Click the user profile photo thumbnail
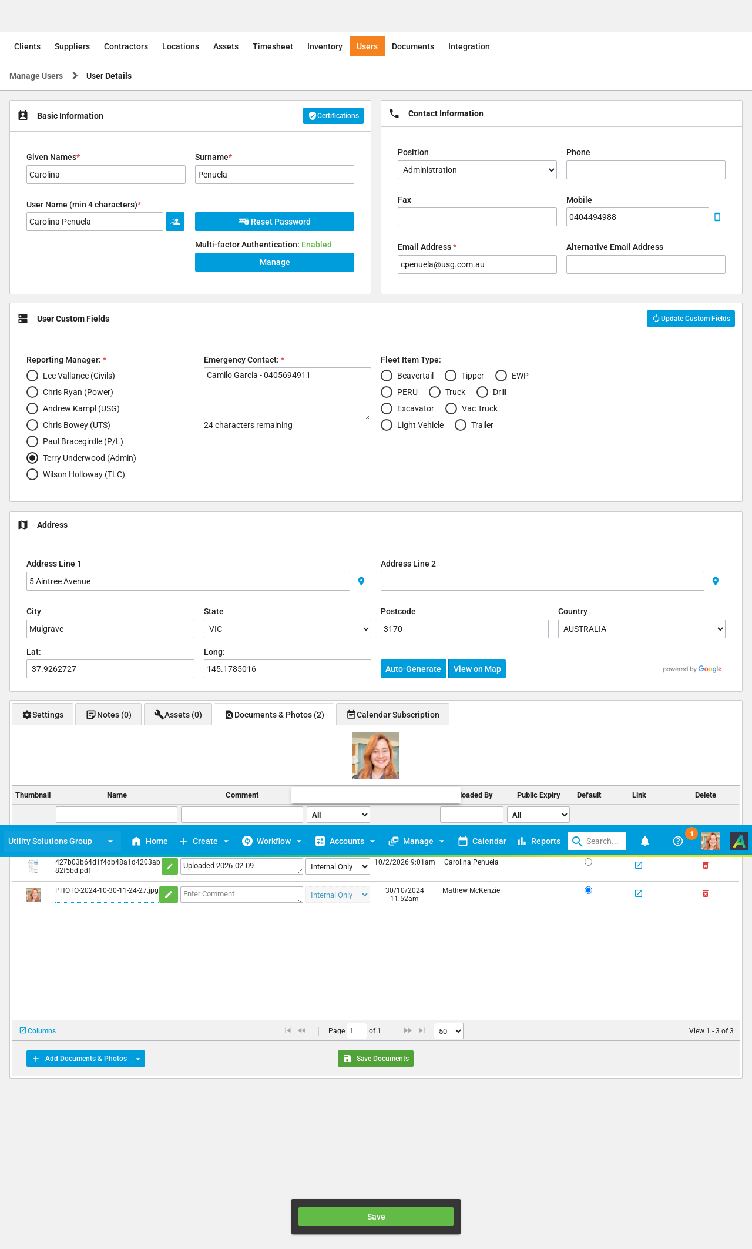This screenshot has height=1249, width=752. pos(376,756)
